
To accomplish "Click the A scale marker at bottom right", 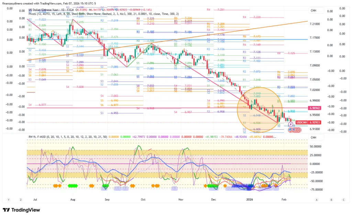I will pyautogui.click(x=317, y=199).
